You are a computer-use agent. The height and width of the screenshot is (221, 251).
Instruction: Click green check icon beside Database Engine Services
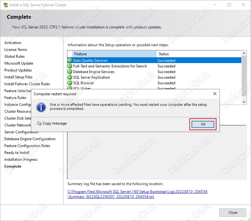click(x=70, y=71)
